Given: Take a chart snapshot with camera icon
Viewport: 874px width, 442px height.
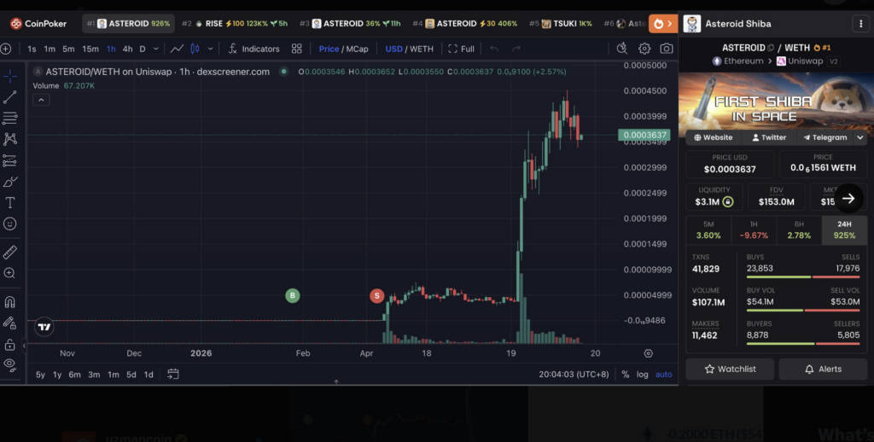Looking at the screenshot, I should [x=667, y=49].
